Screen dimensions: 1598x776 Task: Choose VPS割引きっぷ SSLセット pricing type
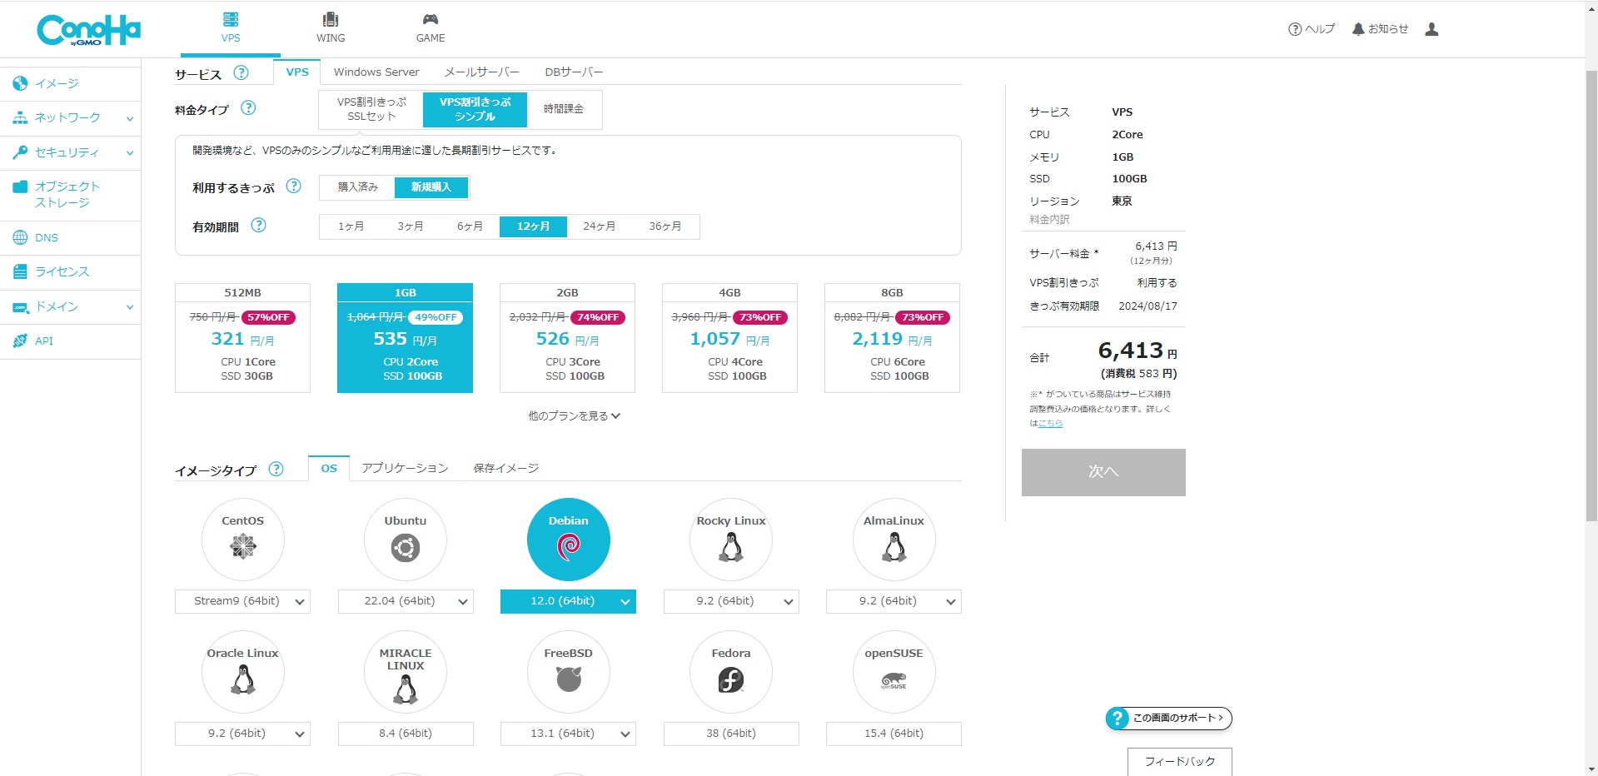tap(371, 109)
